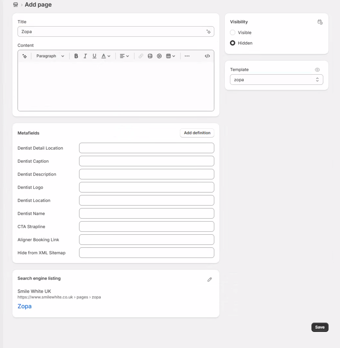Select the Hidden radio button

(x=232, y=43)
